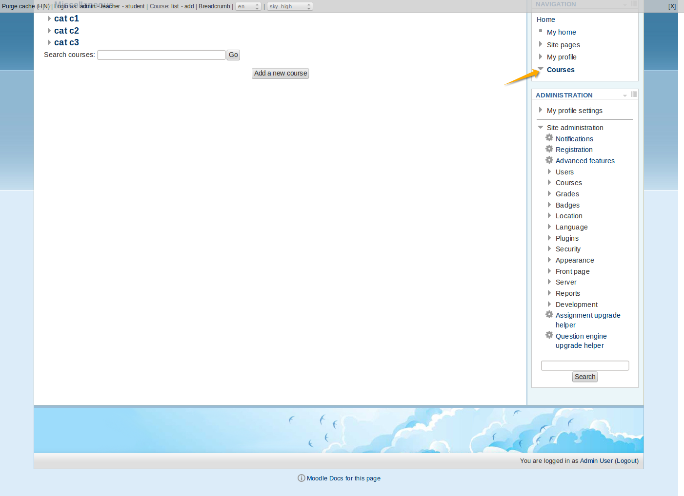Open the Home navigation link

[546, 19]
